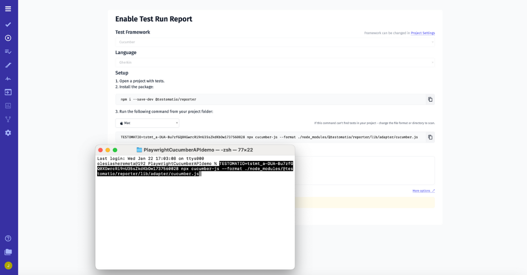Copy the npm install command

click(x=430, y=99)
